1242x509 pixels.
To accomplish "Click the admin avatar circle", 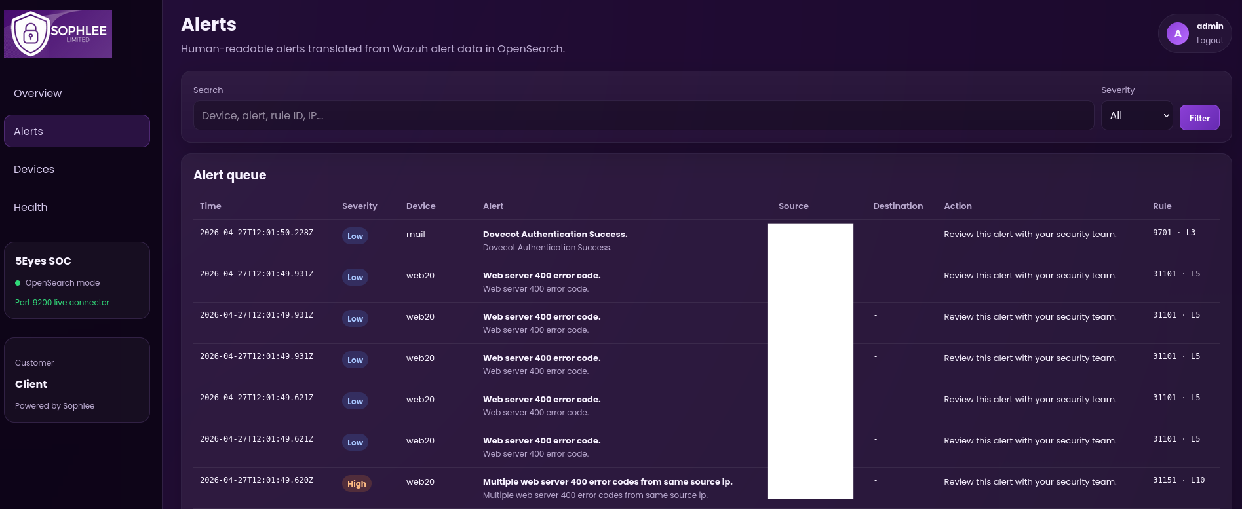I will tap(1177, 33).
